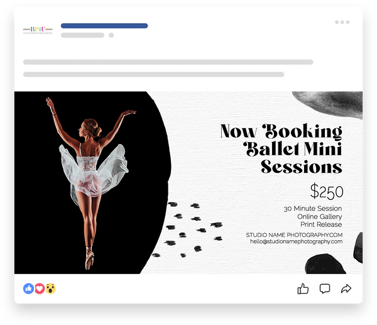This screenshot has height=325, width=377.
Task: Click the gray post timestamp placeholder
Action: 82,35
